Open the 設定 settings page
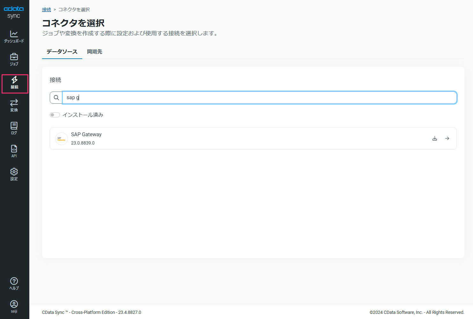Image resolution: width=473 pixels, height=319 pixels. click(x=14, y=174)
